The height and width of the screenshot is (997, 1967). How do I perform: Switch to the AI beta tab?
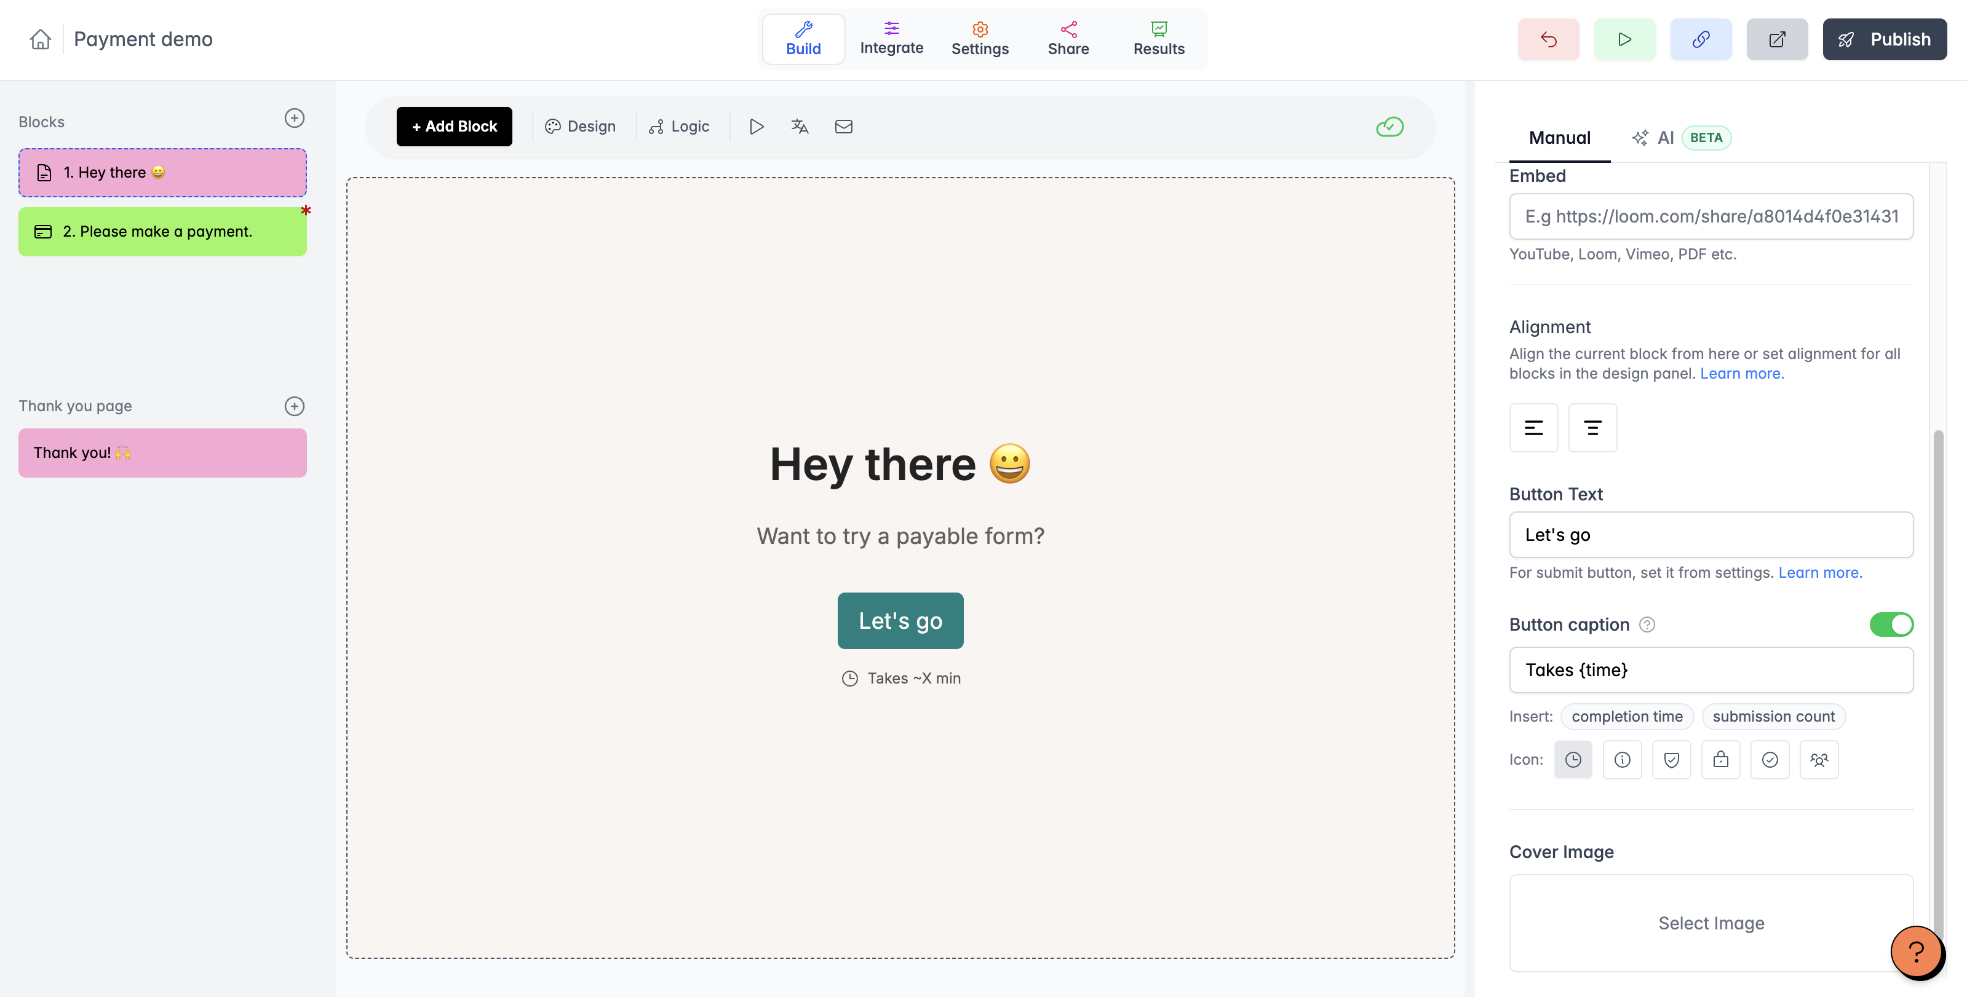pyautogui.click(x=1680, y=138)
